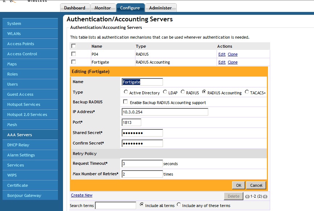This screenshot has width=314, height=211.
Task: Open the Dashboard tab
Action: pyautogui.click(x=75, y=8)
